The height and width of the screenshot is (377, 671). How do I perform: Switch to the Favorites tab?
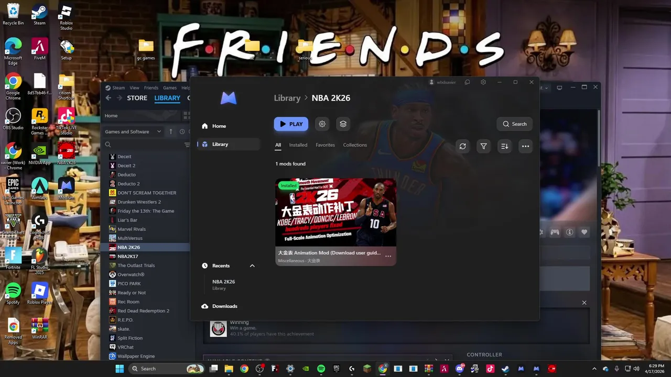325,145
